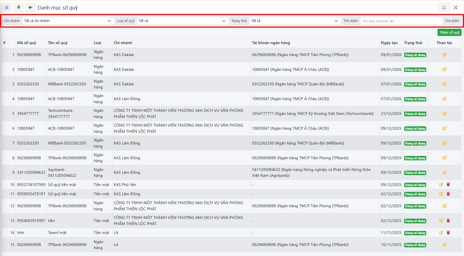Open the Loại sổ quỹ dropdown

182,21
